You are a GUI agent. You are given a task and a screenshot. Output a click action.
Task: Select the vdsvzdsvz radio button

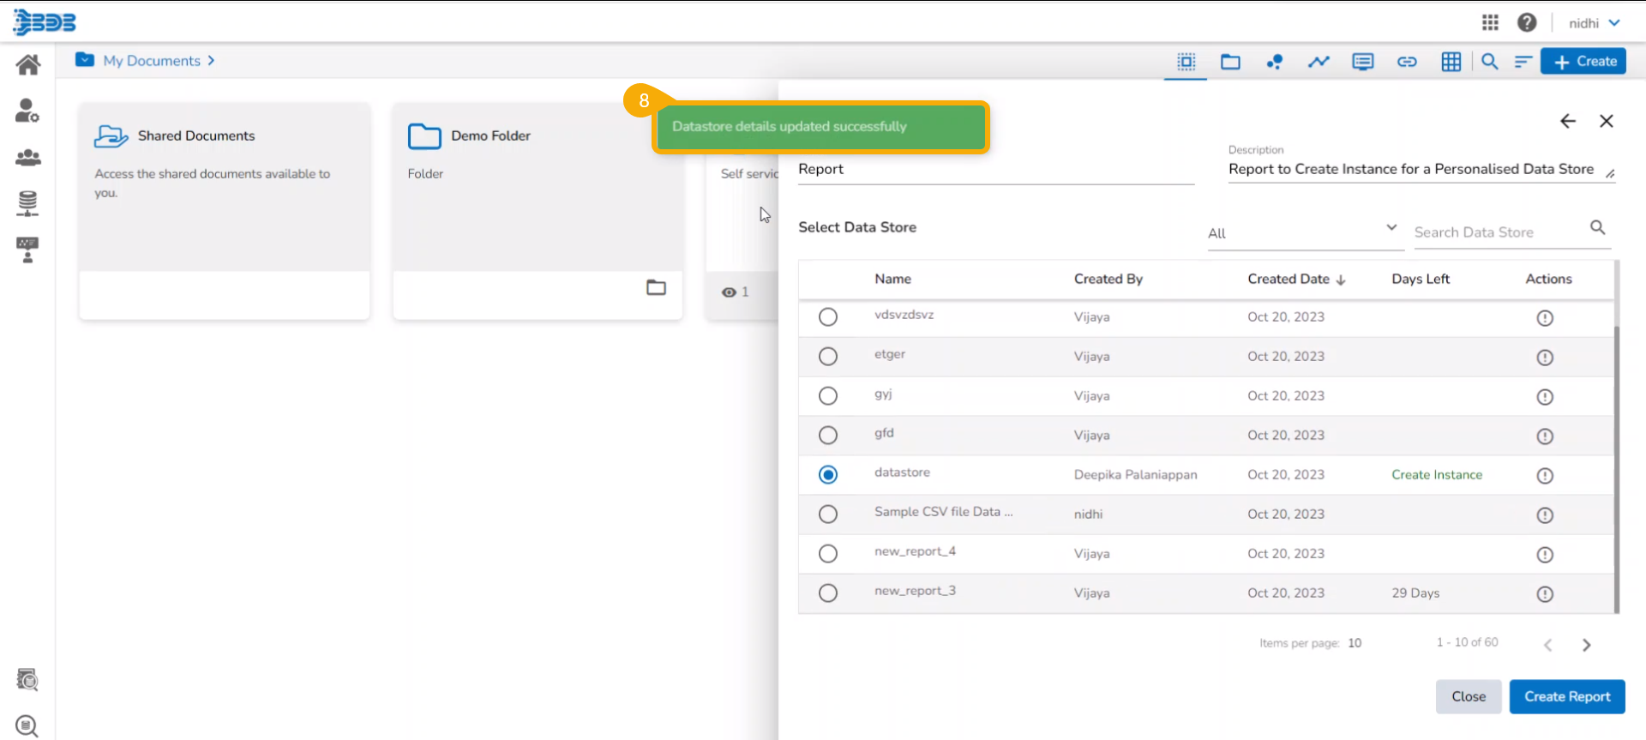pyautogui.click(x=827, y=317)
